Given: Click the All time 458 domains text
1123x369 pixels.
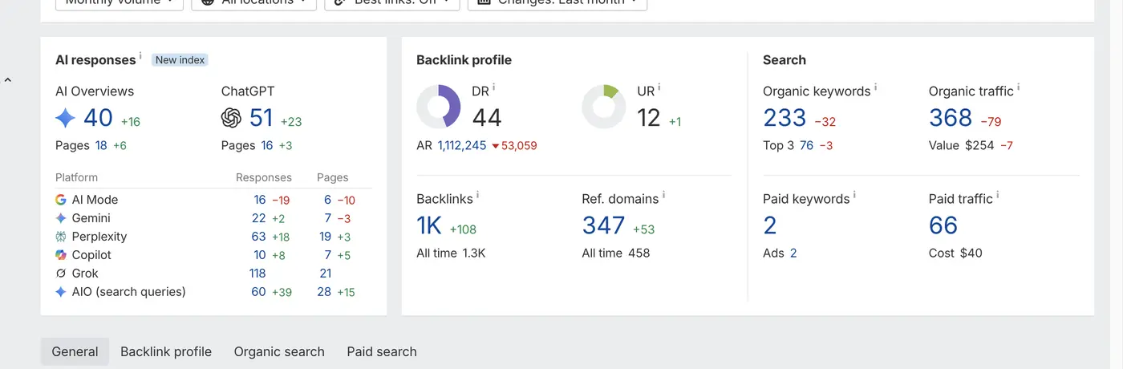Looking at the screenshot, I should pyautogui.click(x=616, y=253).
